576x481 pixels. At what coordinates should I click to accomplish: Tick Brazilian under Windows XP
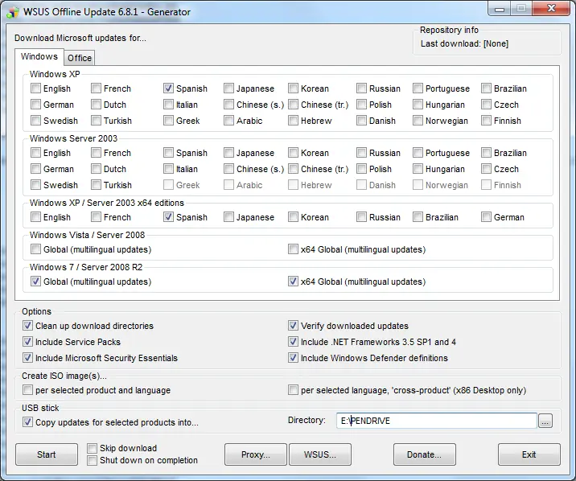[486, 88]
